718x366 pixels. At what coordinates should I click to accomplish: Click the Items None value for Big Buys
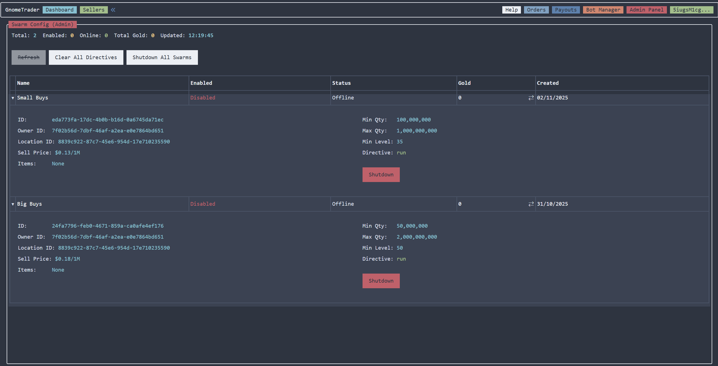point(58,270)
